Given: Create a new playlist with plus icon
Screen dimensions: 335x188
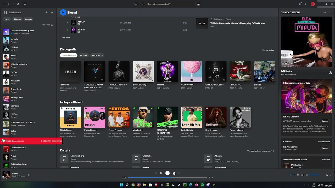Looking at the screenshot, I should pos(46,12).
